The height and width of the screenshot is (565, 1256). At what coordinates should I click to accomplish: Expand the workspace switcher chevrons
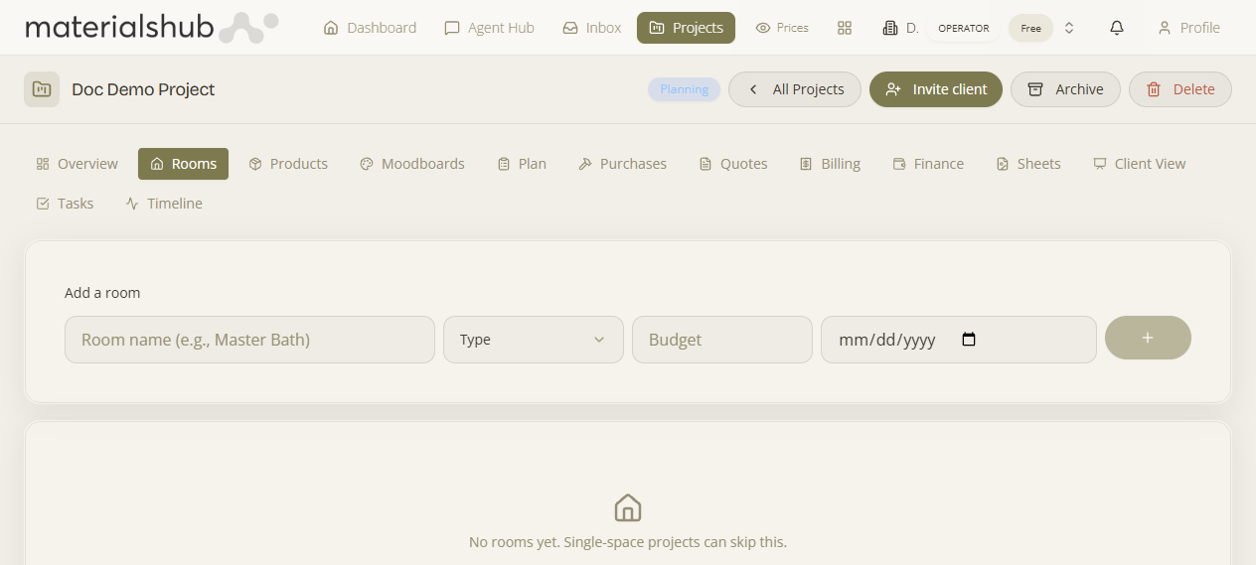point(1069,28)
